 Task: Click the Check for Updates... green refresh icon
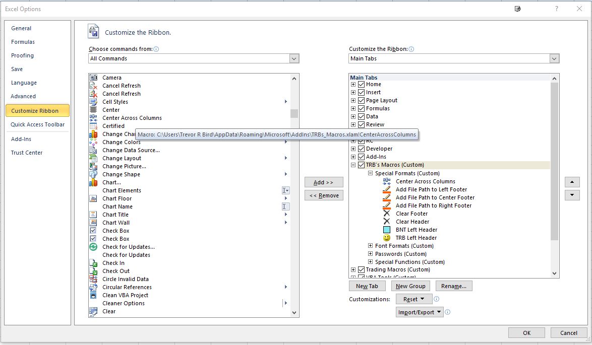point(93,247)
